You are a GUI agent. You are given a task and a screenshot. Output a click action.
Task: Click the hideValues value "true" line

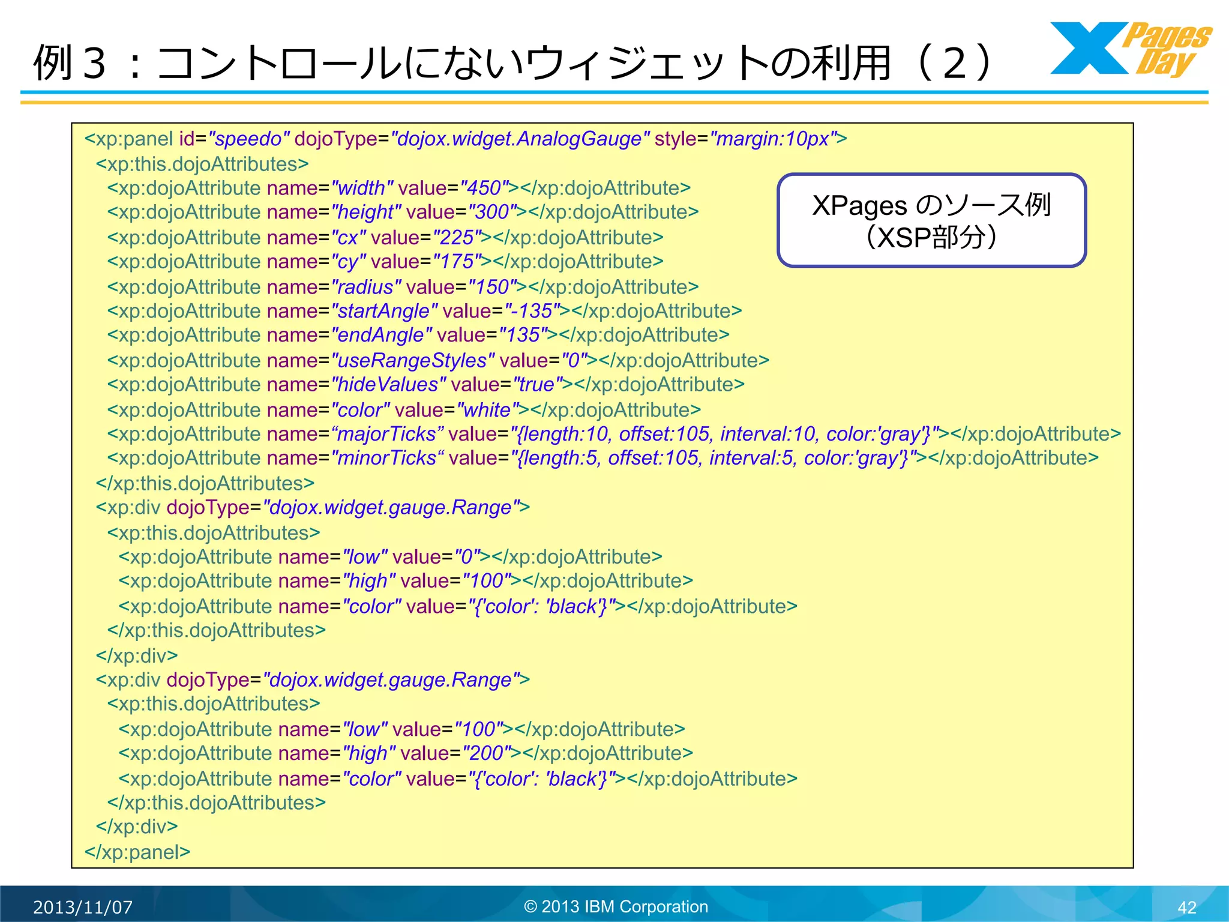point(425,384)
